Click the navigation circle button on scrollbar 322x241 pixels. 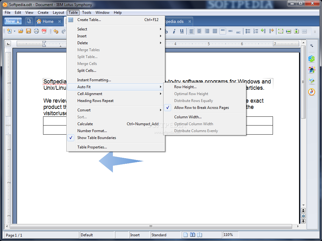pos(303,216)
